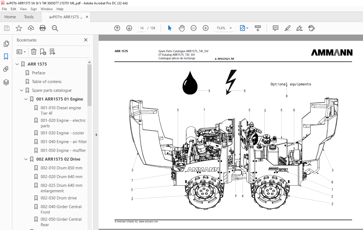
Task: Activate the hand pan tool
Action: click(182, 28)
